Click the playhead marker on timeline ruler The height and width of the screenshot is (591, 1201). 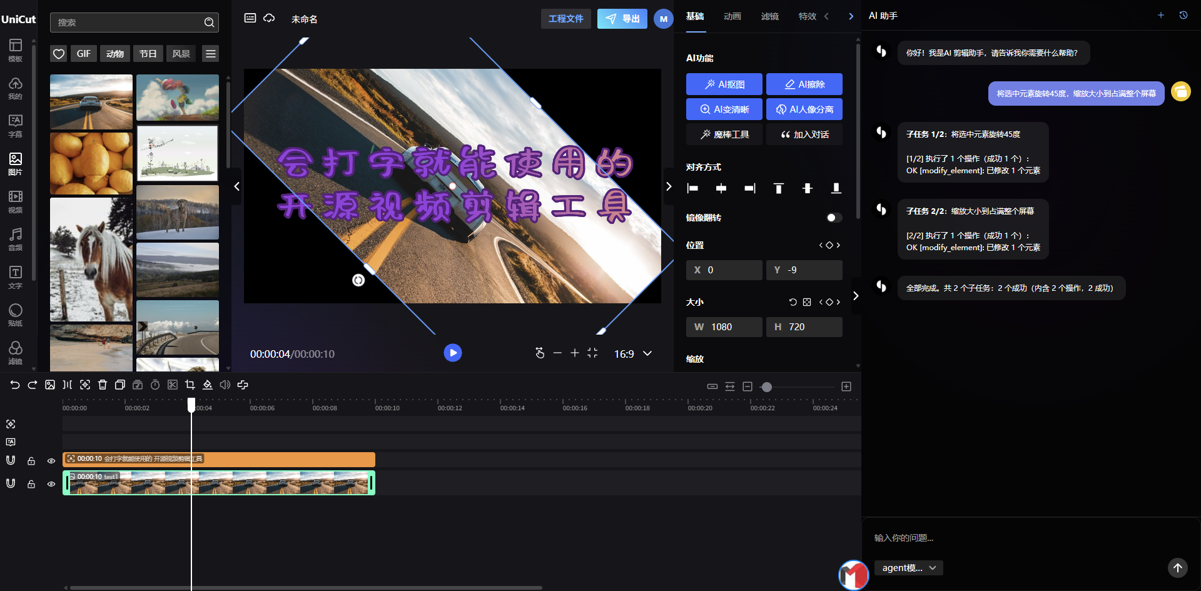click(x=191, y=405)
